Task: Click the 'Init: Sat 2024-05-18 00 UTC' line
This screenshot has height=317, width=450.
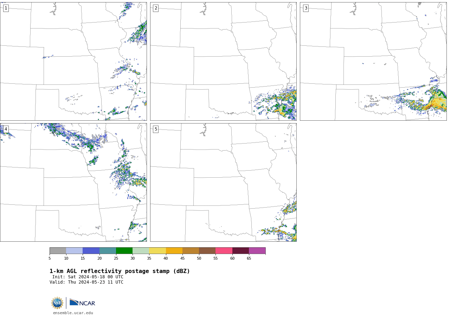Action: [x=88, y=277]
